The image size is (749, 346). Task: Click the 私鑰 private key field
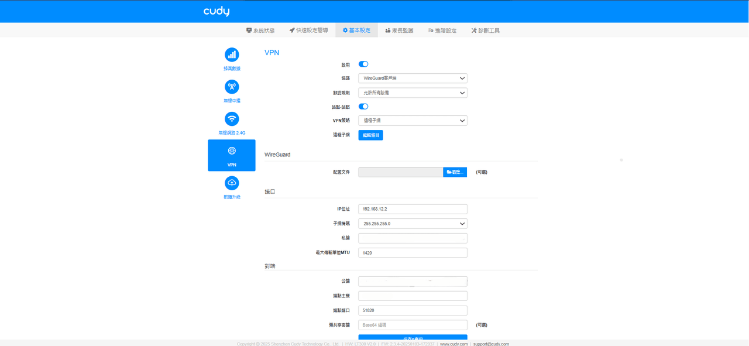click(413, 238)
